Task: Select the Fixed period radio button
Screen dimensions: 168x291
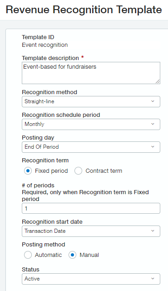Action: (28, 171)
